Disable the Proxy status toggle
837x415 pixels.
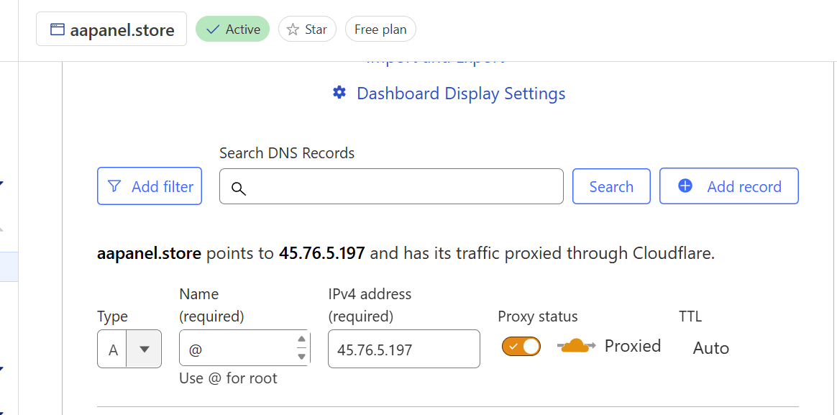(x=521, y=346)
